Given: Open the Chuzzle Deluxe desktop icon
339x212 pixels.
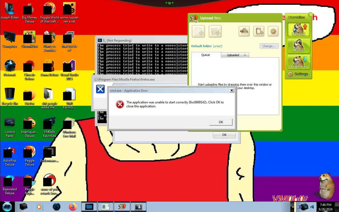Looking at the screenshot, I should [30, 70].
